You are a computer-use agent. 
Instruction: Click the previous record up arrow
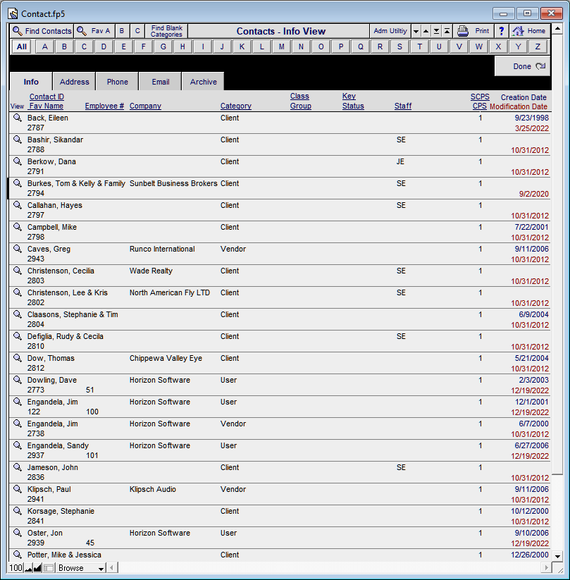click(426, 31)
